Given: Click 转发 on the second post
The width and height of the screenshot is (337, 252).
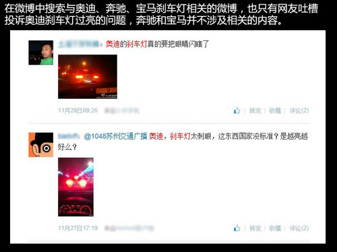Looking at the screenshot, I should coord(255,228).
